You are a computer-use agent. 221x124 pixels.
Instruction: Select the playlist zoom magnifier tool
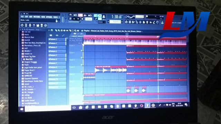(75, 31)
